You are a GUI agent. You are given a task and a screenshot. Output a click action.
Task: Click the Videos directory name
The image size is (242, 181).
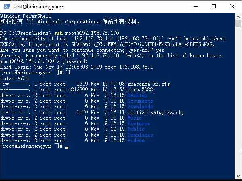pyautogui.click(x=136, y=141)
